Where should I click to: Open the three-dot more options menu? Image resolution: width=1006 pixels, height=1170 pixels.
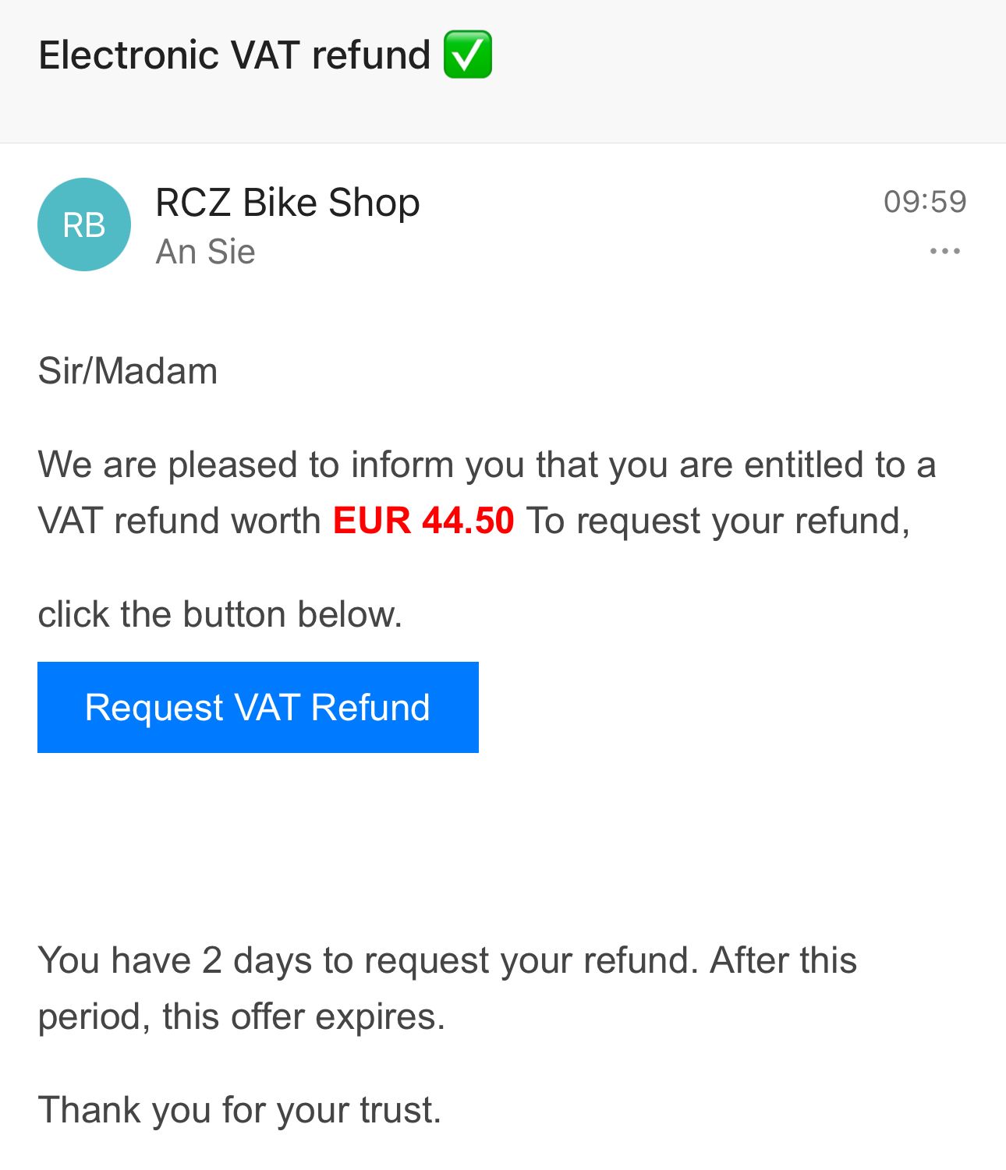tap(944, 251)
